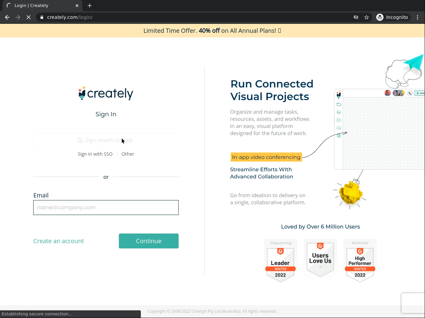Click the Streamline Efforts With Advanced Collaboration text

pos(262,173)
